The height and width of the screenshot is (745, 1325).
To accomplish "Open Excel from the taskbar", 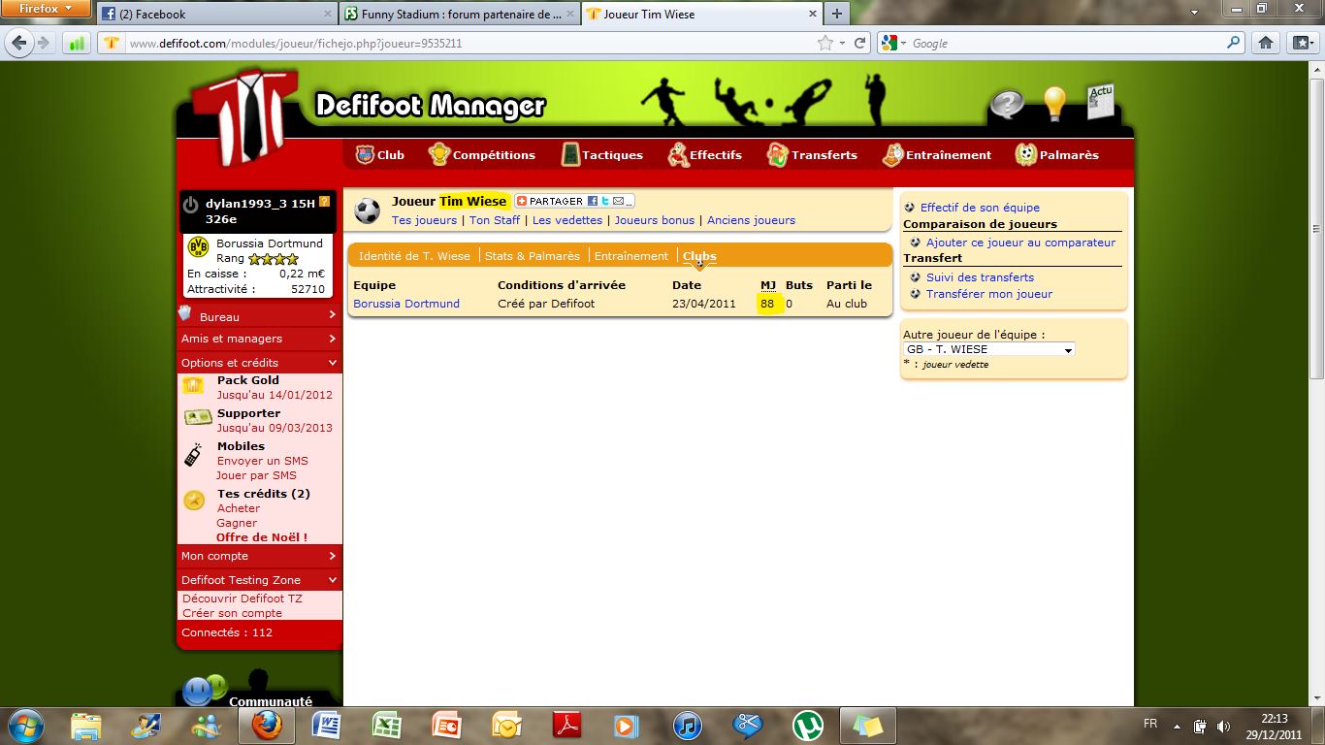I will tap(387, 725).
